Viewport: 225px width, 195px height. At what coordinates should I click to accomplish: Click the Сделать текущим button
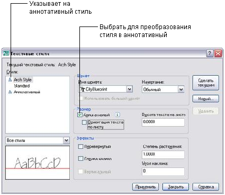tap(206, 83)
